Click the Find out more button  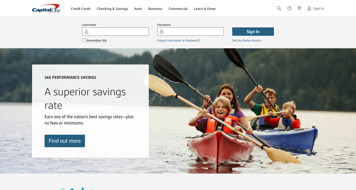pyautogui.click(x=65, y=141)
